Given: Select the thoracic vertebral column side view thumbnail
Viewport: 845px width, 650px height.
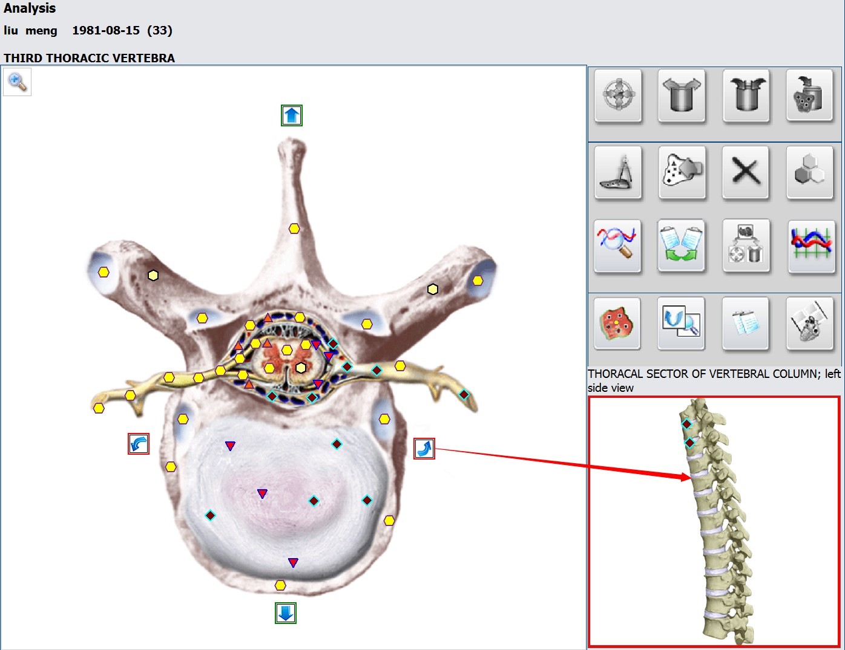Looking at the screenshot, I should [x=714, y=521].
